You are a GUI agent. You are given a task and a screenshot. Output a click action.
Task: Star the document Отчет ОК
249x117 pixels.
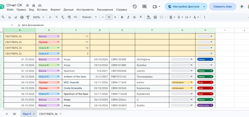(x=28, y=5)
